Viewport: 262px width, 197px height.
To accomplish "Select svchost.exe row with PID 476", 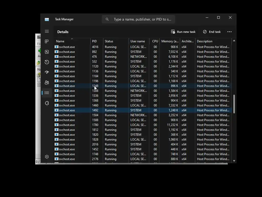I will tap(143, 57).
